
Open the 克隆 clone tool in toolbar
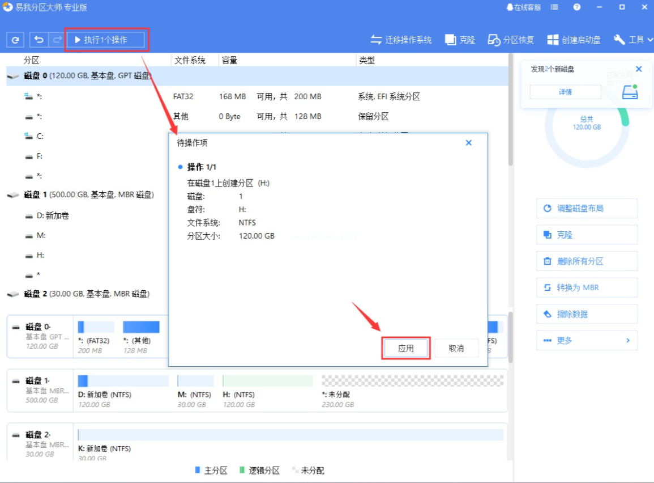pyautogui.click(x=460, y=40)
